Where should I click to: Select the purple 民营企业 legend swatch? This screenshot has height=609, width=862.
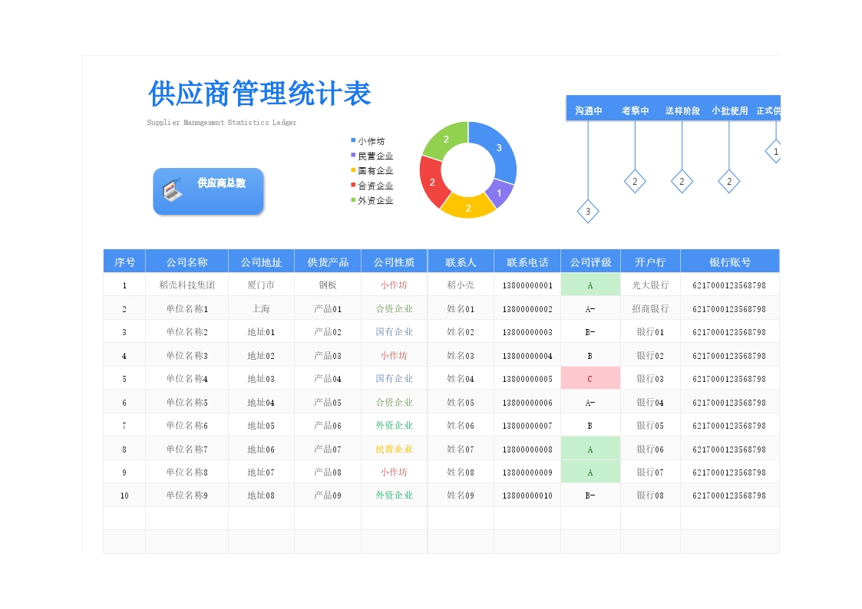[x=353, y=156]
